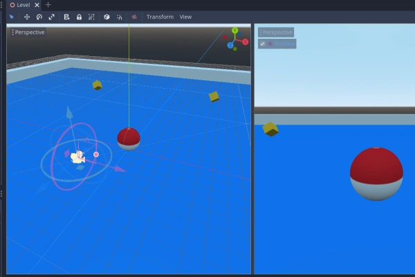Image resolution: width=415 pixels, height=277 pixels.
Task: Close the Level scene tab
Action: point(37,5)
